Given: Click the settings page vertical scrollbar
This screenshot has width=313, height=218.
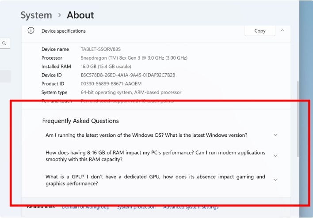Looking at the screenshot, I should coord(298,119).
